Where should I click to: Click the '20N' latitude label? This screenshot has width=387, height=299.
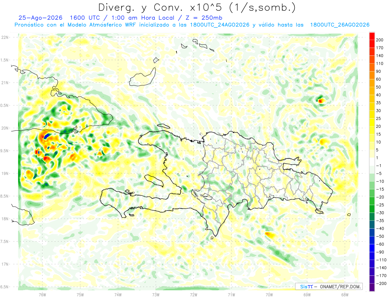pyautogui.click(x=5, y=128)
